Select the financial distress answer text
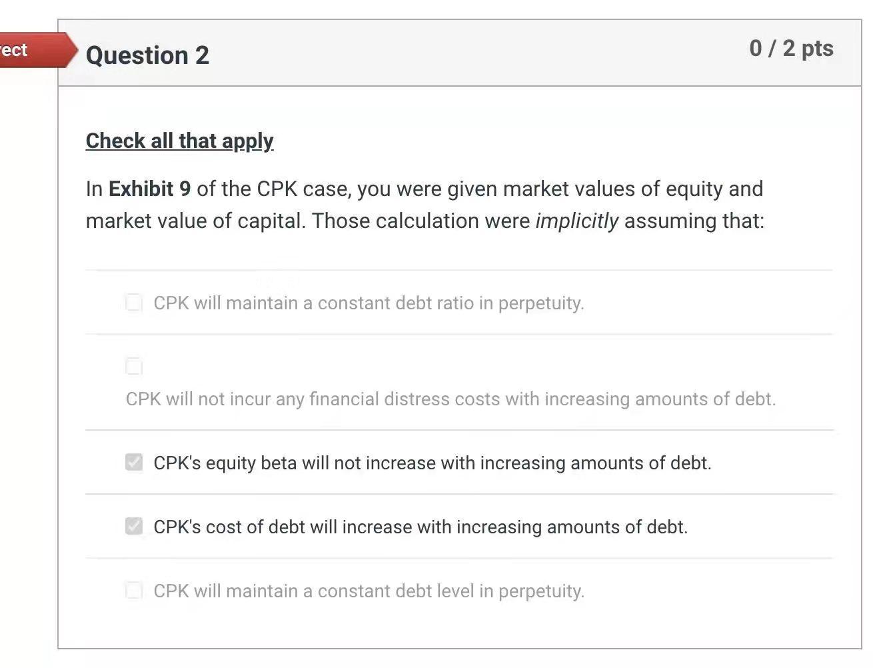The image size is (873, 668). point(450,399)
